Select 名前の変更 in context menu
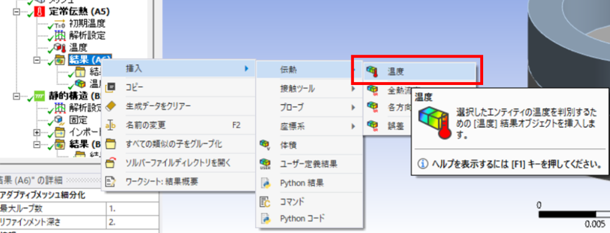The width and height of the screenshot is (610, 233). [178, 125]
